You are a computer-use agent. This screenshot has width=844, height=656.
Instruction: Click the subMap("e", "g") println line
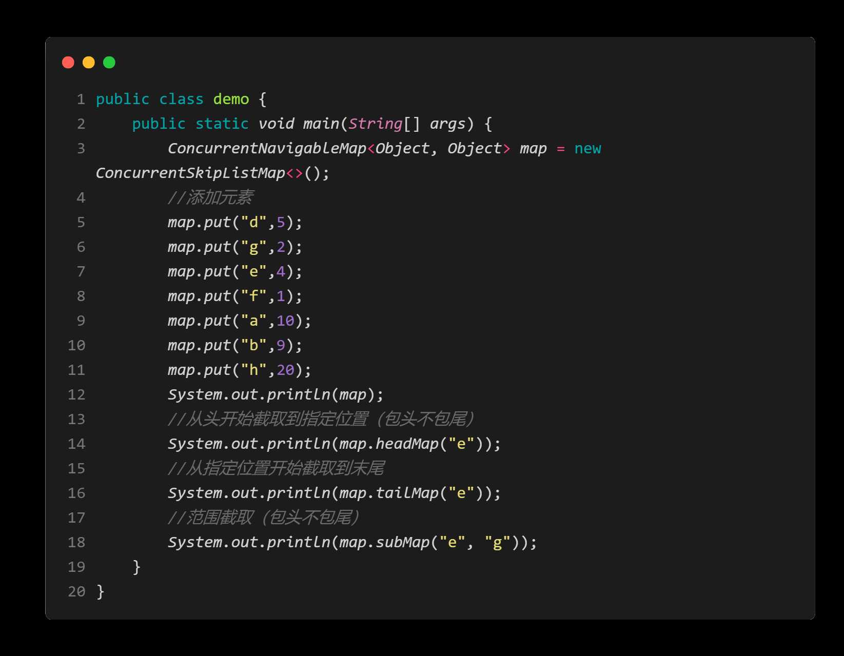352,542
